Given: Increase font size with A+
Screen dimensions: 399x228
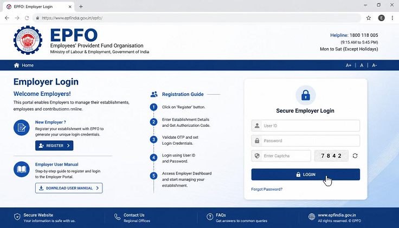Looking at the screenshot, I should coord(349,66).
